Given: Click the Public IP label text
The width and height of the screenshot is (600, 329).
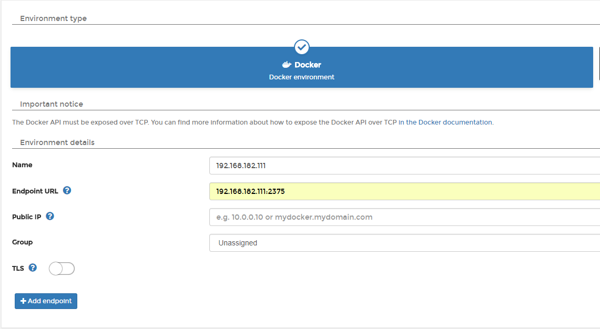Looking at the screenshot, I should tap(27, 217).
